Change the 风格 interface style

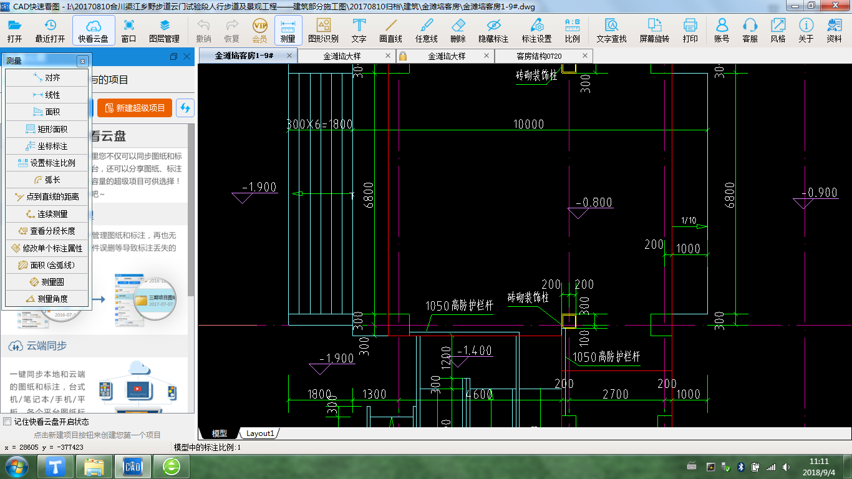(x=778, y=31)
